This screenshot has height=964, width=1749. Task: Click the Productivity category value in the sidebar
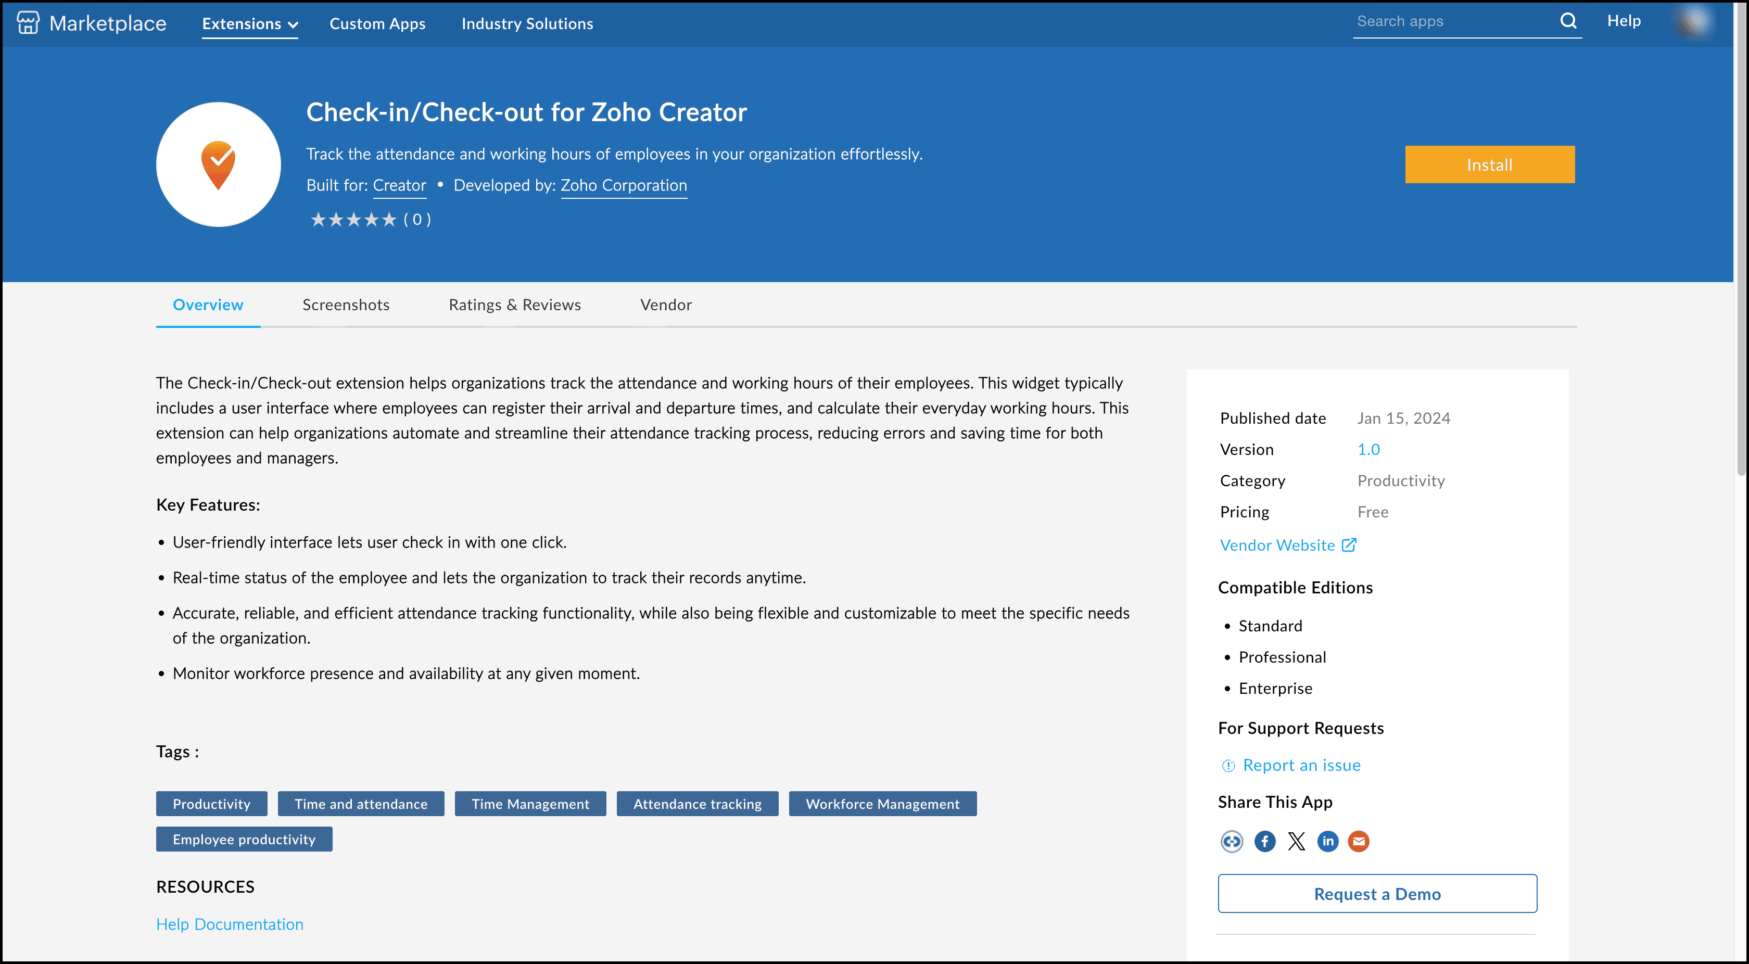pos(1401,480)
